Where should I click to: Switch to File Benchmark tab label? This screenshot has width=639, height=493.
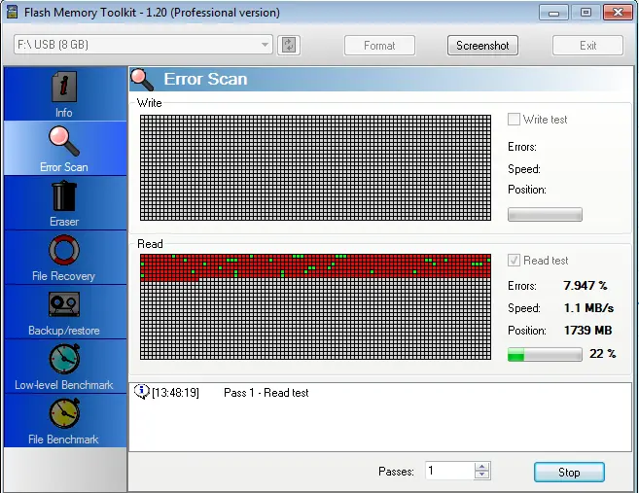(x=63, y=440)
